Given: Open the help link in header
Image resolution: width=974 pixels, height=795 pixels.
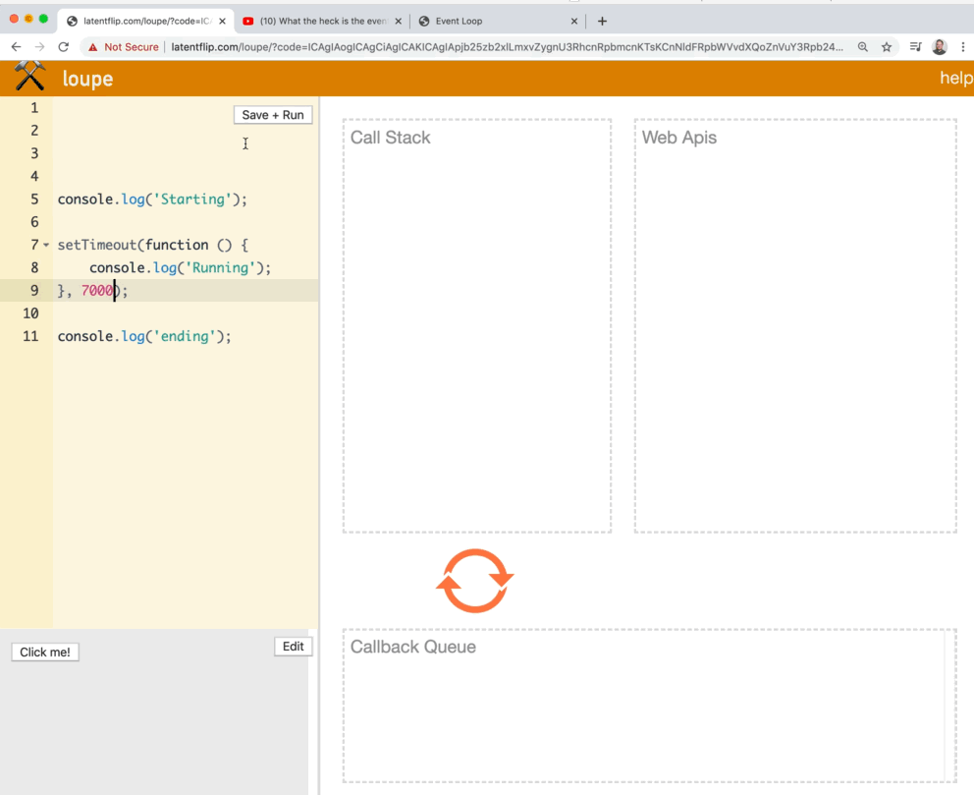Looking at the screenshot, I should pos(955,79).
